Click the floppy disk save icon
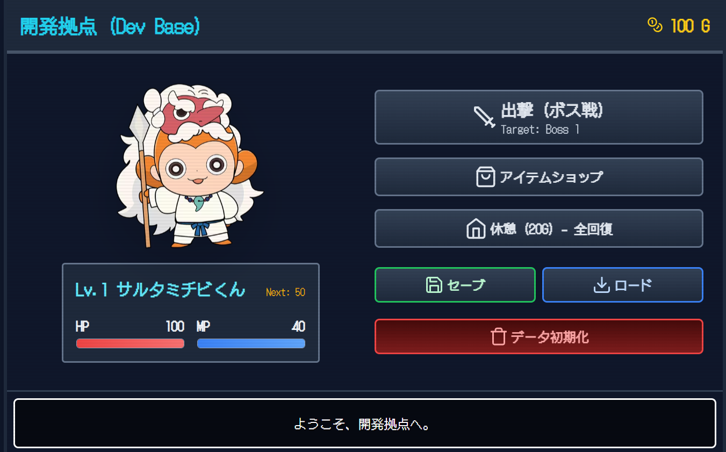This screenshot has height=452, width=726. [434, 285]
